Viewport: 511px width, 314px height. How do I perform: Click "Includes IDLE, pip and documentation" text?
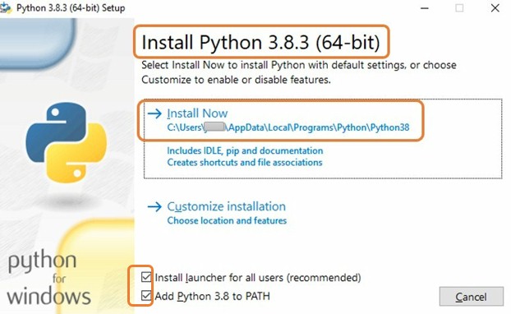pyautogui.click(x=245, y=151)
